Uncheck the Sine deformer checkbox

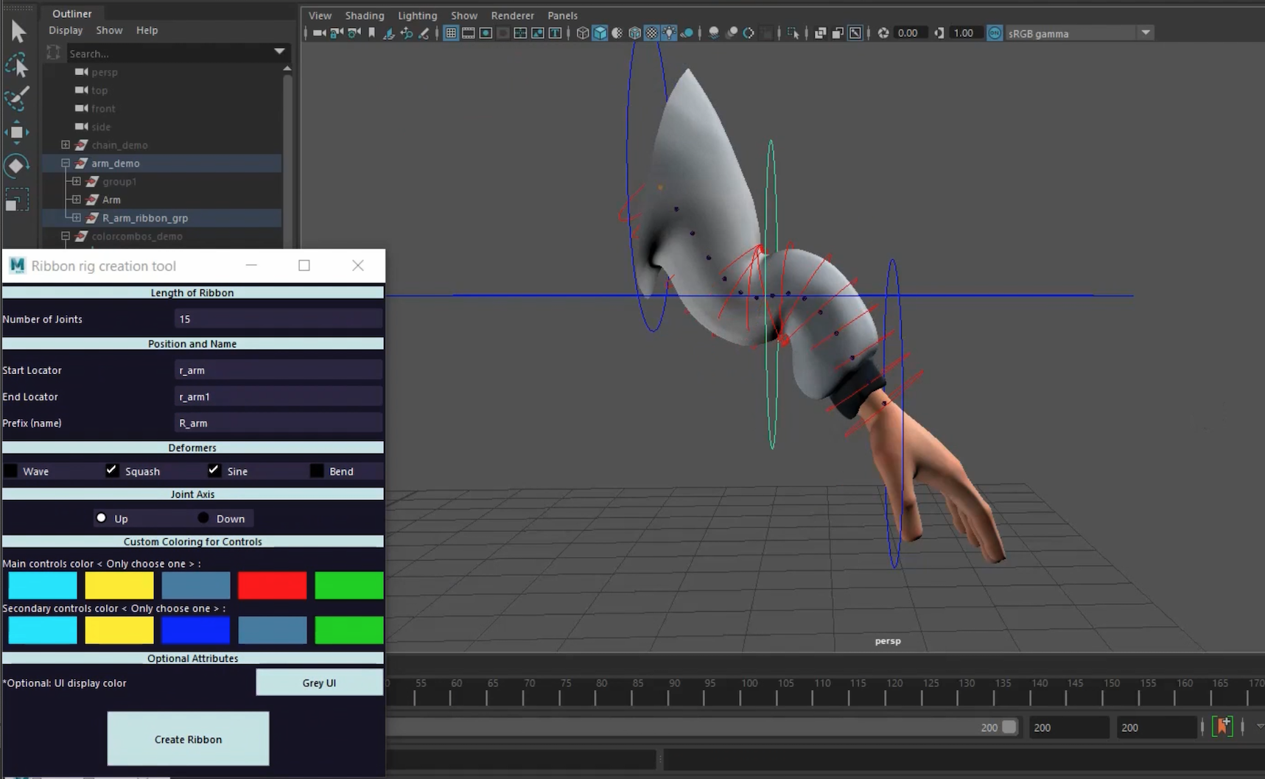[x=214, y=470]
